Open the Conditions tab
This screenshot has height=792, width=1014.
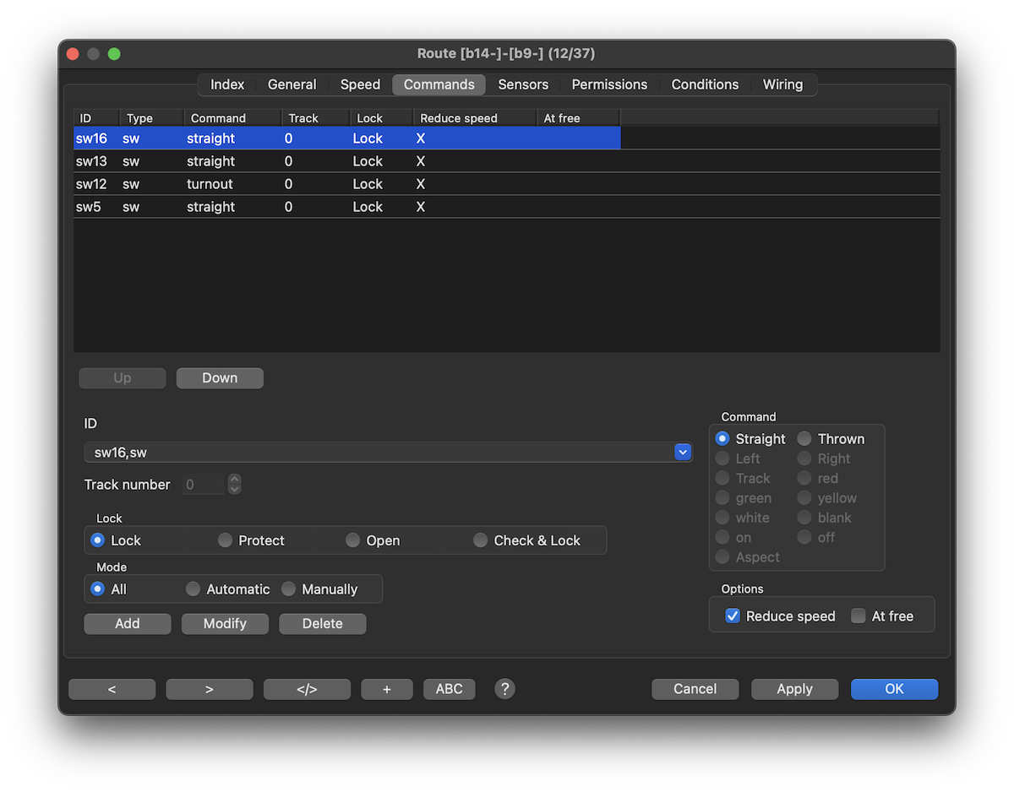tap(705, 84)
